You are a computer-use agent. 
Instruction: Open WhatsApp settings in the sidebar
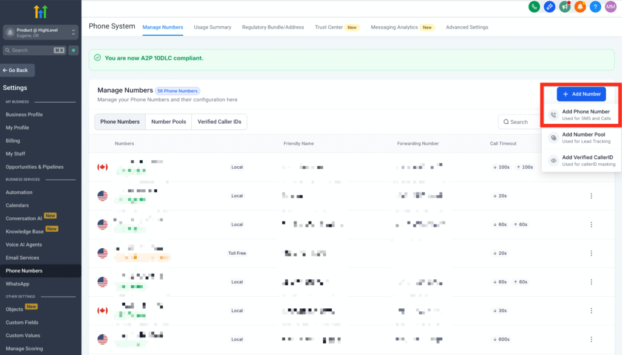(18, 284)
